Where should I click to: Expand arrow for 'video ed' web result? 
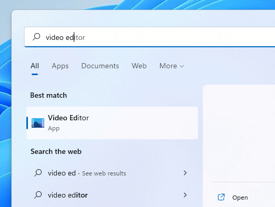tap(185, 173)
